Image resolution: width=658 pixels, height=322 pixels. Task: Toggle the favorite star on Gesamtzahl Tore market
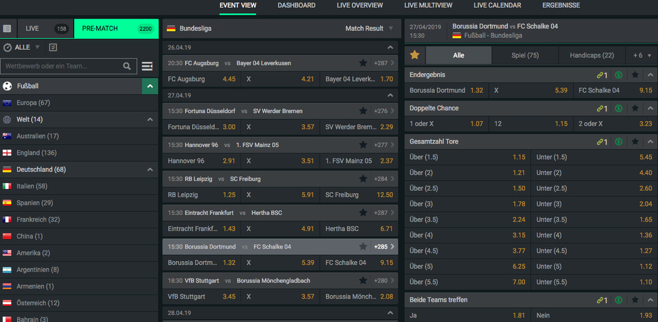(x=635, y=142)
